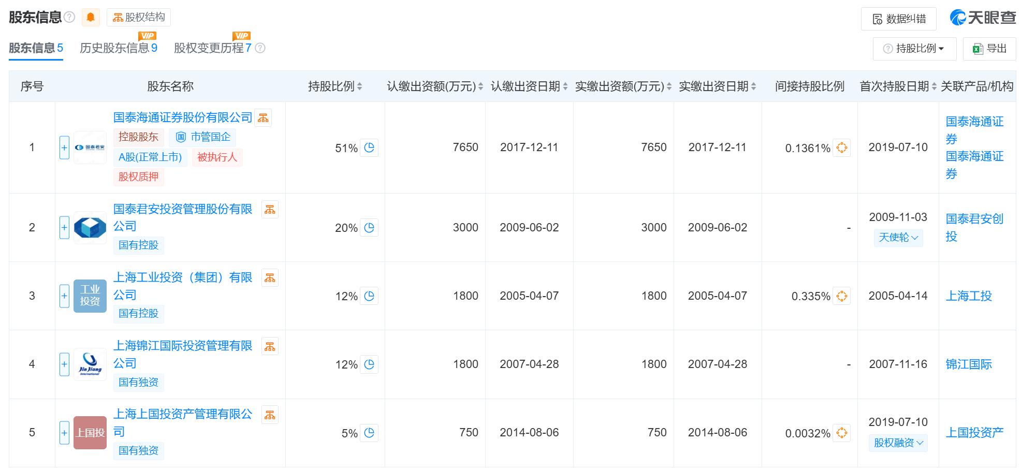Viewport: 1021px width, 470px height.
Task: Open 国泰君安投资管理股份有限公司 link
Action: tap(183, 217)
